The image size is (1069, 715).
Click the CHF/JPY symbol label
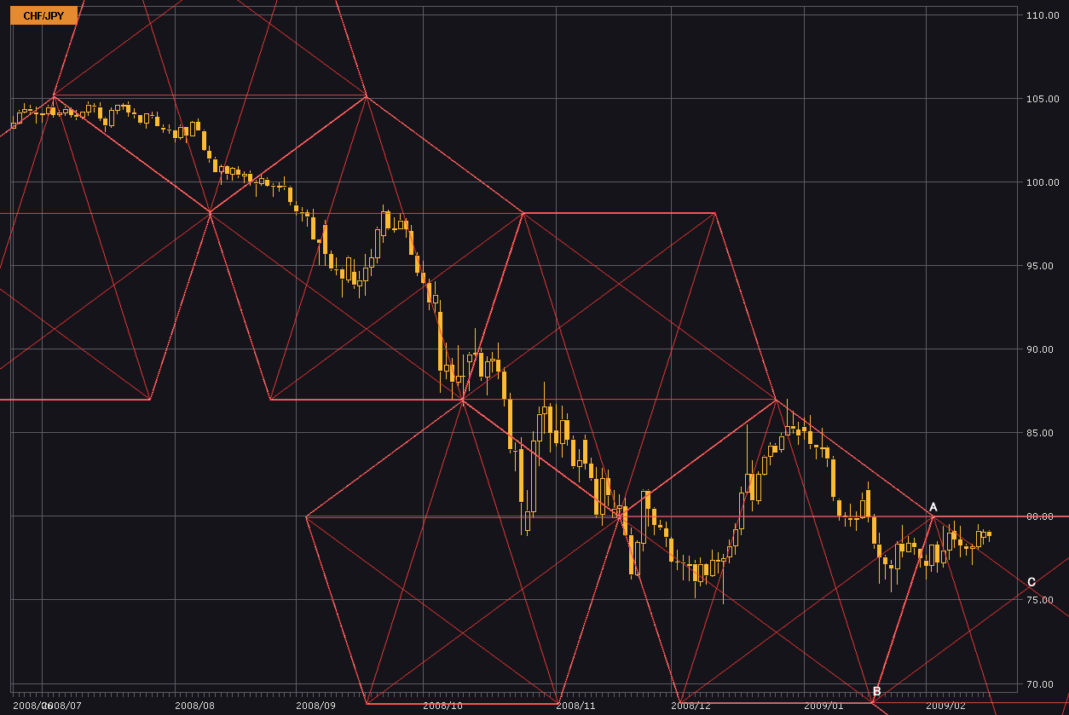coord(43,15)
